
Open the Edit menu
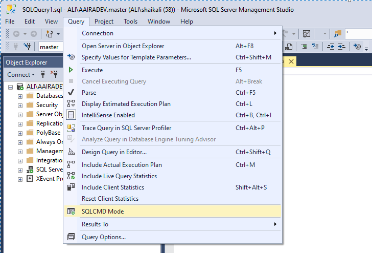pos(30,22)
